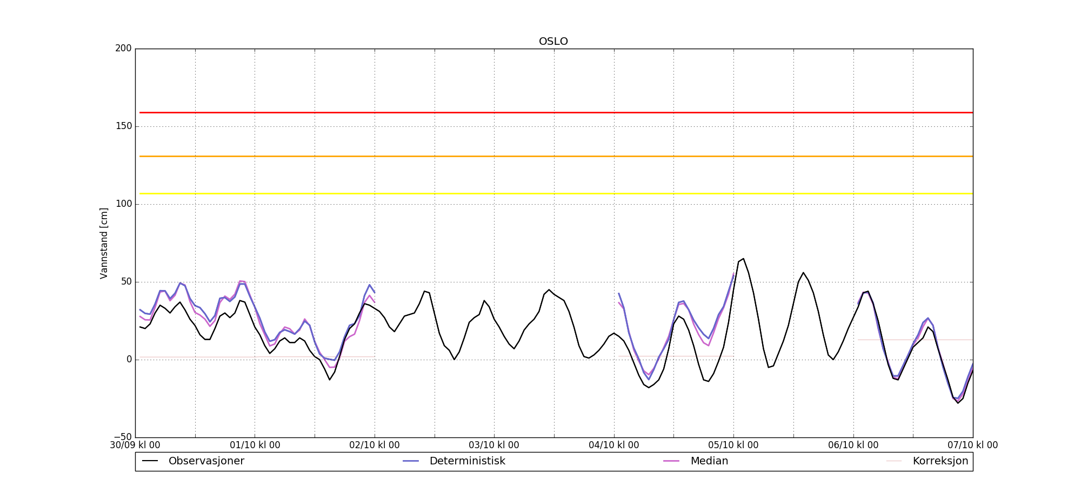
Task: Click the 03/10 kl 00 date tick label
Action: (x=494, y=446)
